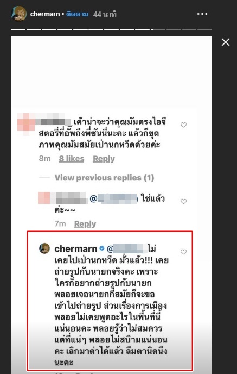Viewport: 237px width, 374px height.
Task: Open chermarn profile avatar in story header
Action: 19,14
